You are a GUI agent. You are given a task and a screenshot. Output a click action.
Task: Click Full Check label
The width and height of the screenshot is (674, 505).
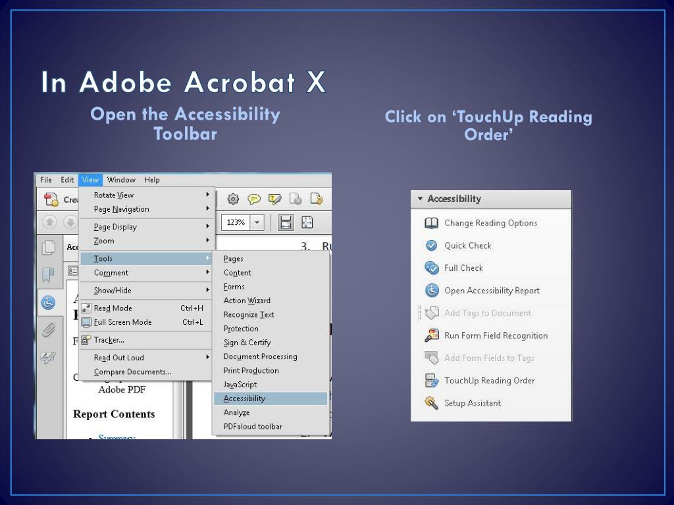pos(463,268)
